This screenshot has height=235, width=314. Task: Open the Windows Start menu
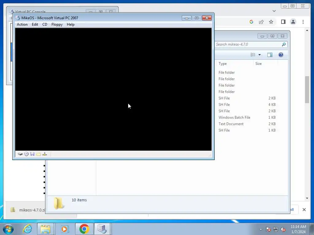pos(8,229)
